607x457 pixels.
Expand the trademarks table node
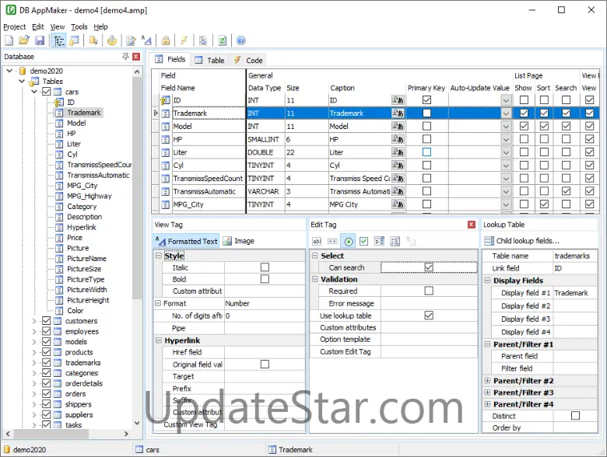(x=34, y=363)
